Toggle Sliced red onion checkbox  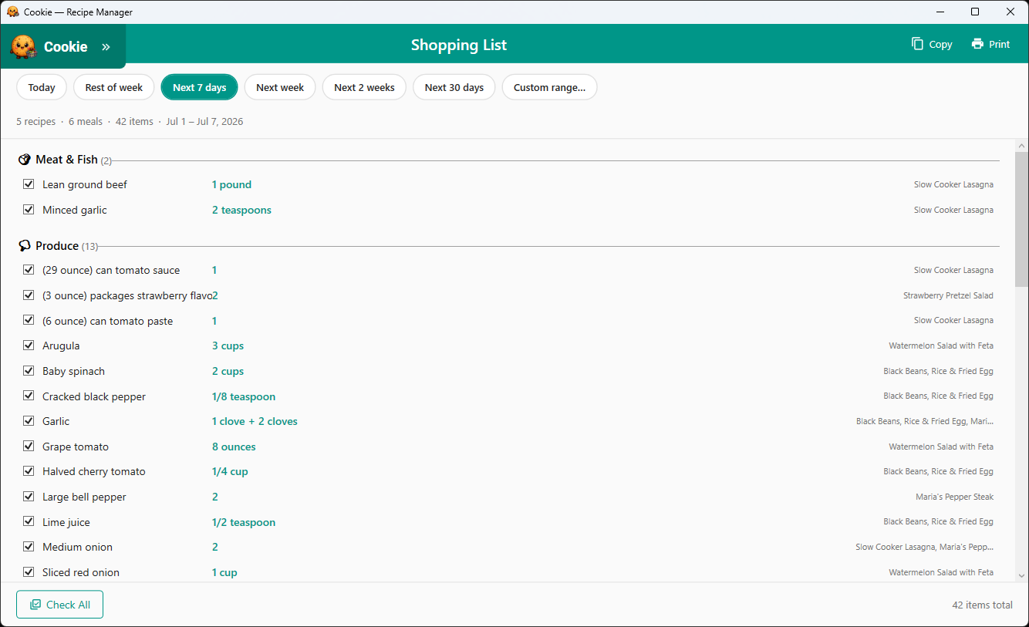[29, 572]
